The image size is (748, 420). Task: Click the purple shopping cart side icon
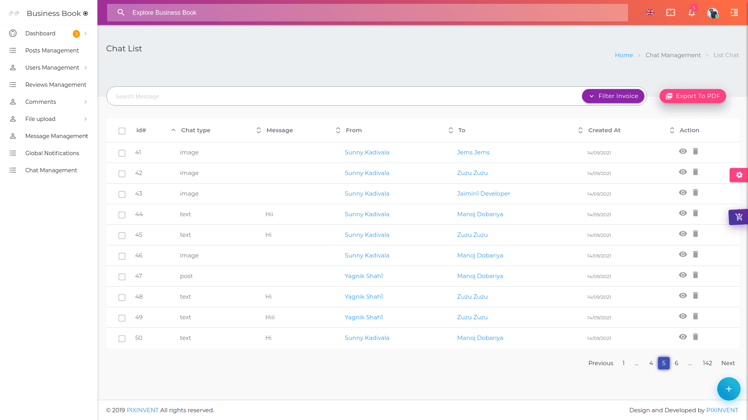coord(739,217)
